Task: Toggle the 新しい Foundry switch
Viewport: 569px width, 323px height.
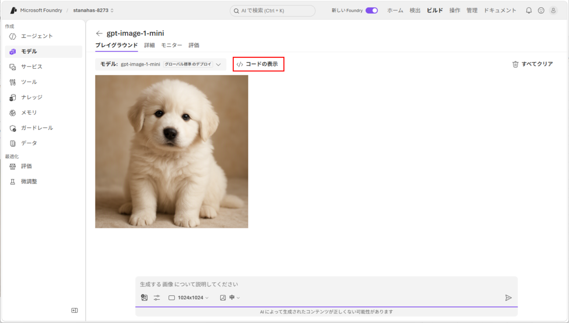Action: pyautogui.click(x=372, y=11)
